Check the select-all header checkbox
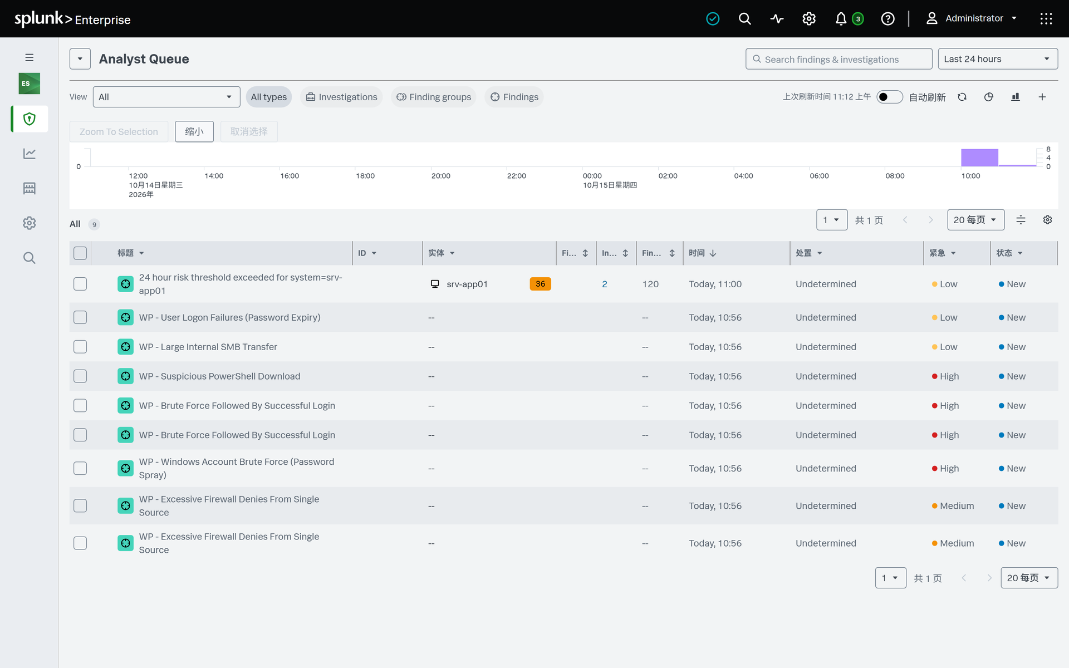This screenshot has height=668, width=1069. 80,253
